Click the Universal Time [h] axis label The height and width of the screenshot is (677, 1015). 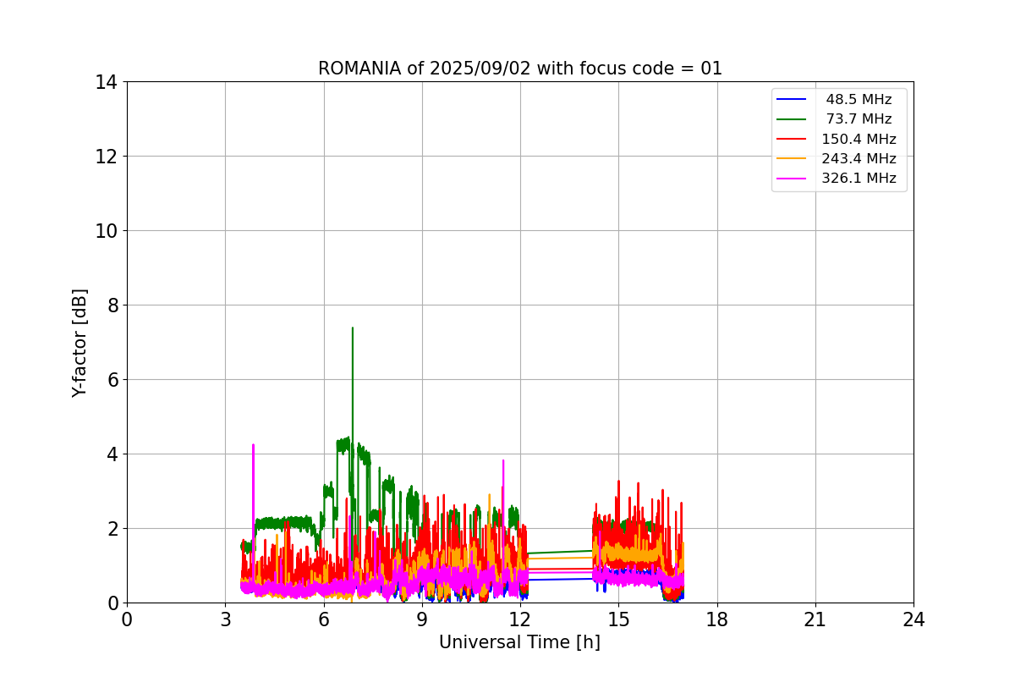[519, 642]
